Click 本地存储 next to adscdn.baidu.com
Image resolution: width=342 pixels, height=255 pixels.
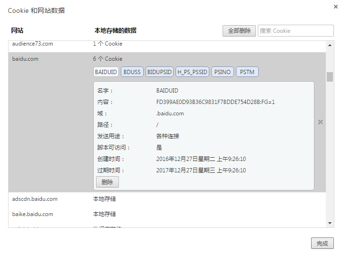coord(105,199)
